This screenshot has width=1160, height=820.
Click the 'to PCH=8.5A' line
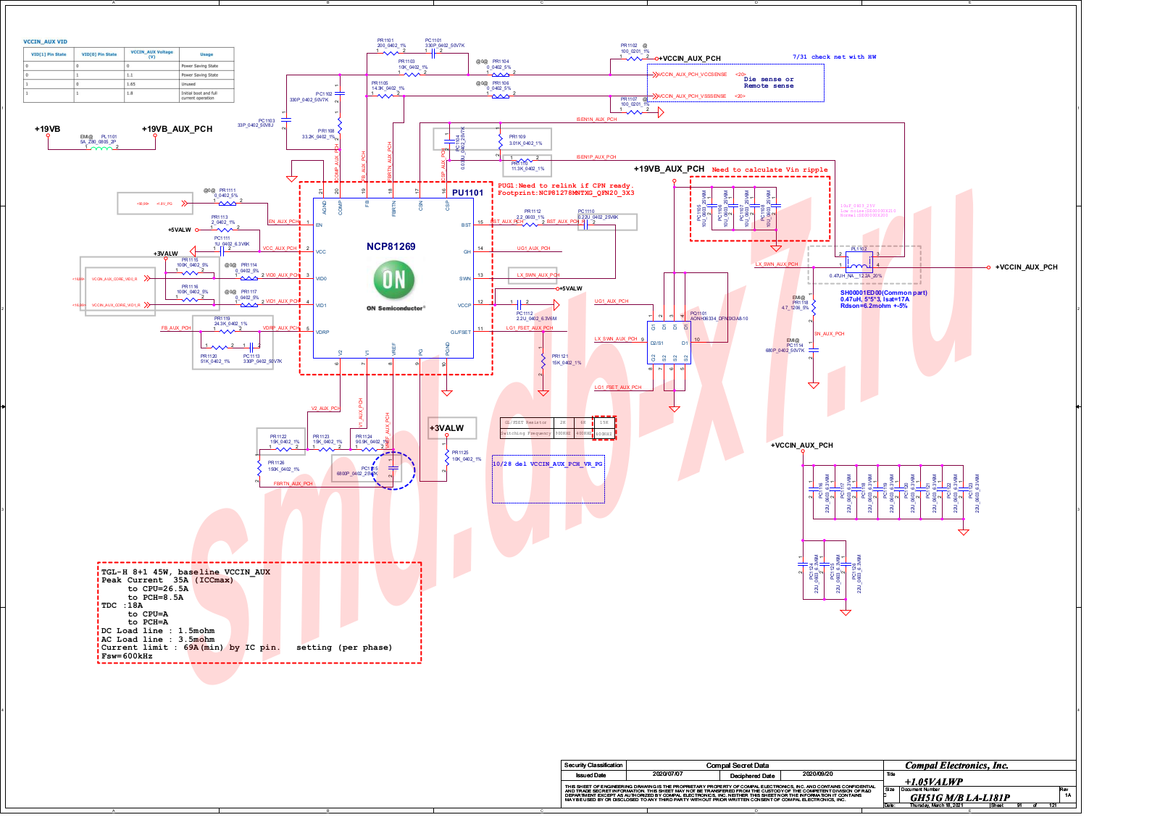[x=156, y=598]
